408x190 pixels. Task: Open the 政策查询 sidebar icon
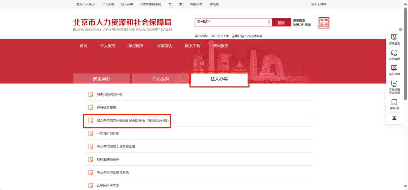pos(394,38)
